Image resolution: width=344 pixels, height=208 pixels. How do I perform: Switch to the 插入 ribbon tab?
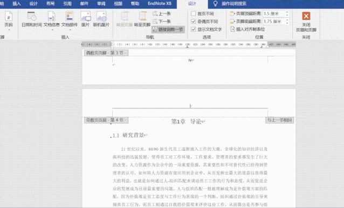(x=17, y=4)
